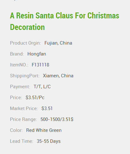The image size is (130, 154).
Task: Click the Hongfan brand name
Action: point(37,54)
